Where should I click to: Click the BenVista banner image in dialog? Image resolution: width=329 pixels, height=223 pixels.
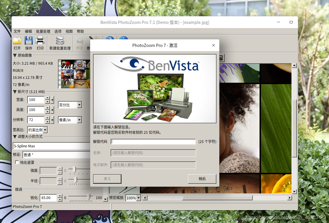[155, 88]
